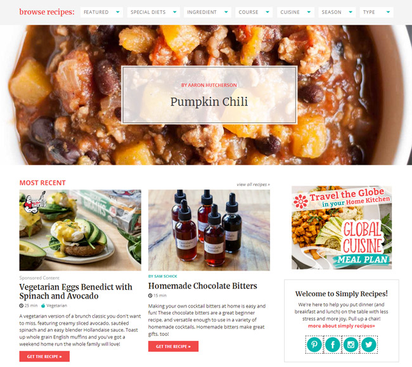This screenshot has height=367, width=412.
Task: Get the Homemade Chocolate Bitters recipe
Action: 173,347
